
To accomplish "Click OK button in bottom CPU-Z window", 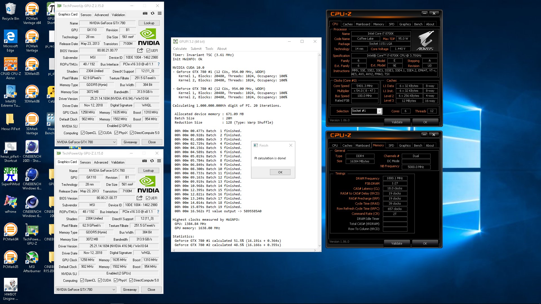I will click(x=425, y=243).
